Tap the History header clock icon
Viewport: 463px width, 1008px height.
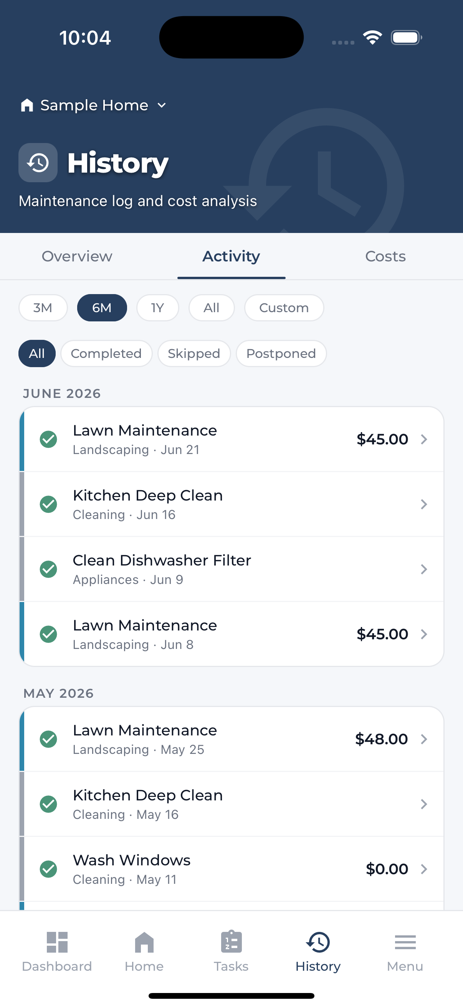38,162
